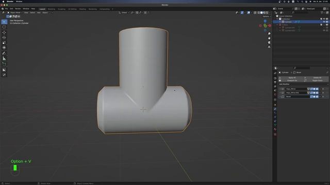Viewport: 330px width, 185px height.
Task: Select the Move tool
Action: pyautogui.click(x=4, y=32)
